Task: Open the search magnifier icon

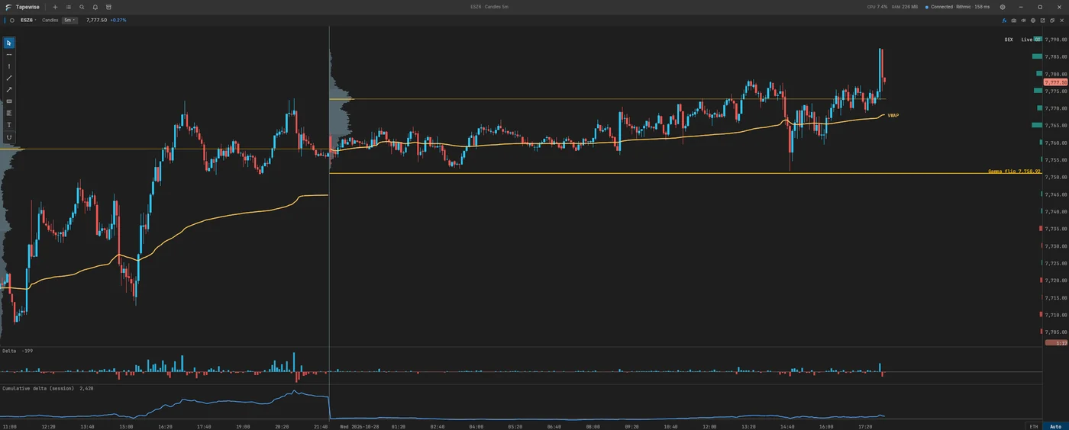Action: tap(82, 7)
